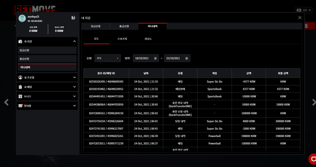
Task: Open the KO language selector
Action: click(x=304, y=10)
